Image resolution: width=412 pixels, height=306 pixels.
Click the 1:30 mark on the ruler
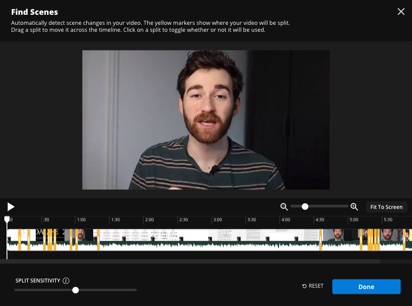pyautogui.click(x=115, y=219)
